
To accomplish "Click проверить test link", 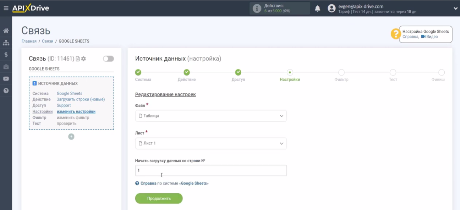I will tap(67, 124).
